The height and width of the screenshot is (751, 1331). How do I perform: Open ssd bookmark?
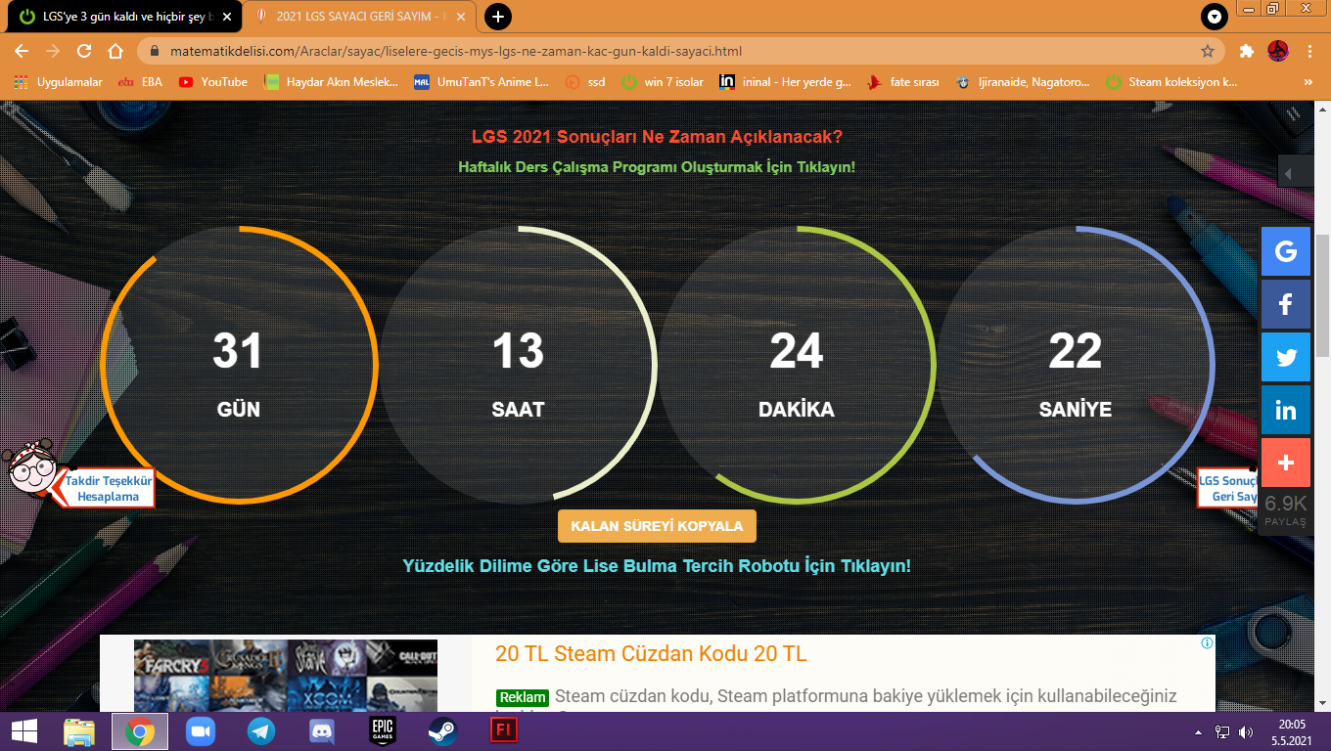point(585,82)
